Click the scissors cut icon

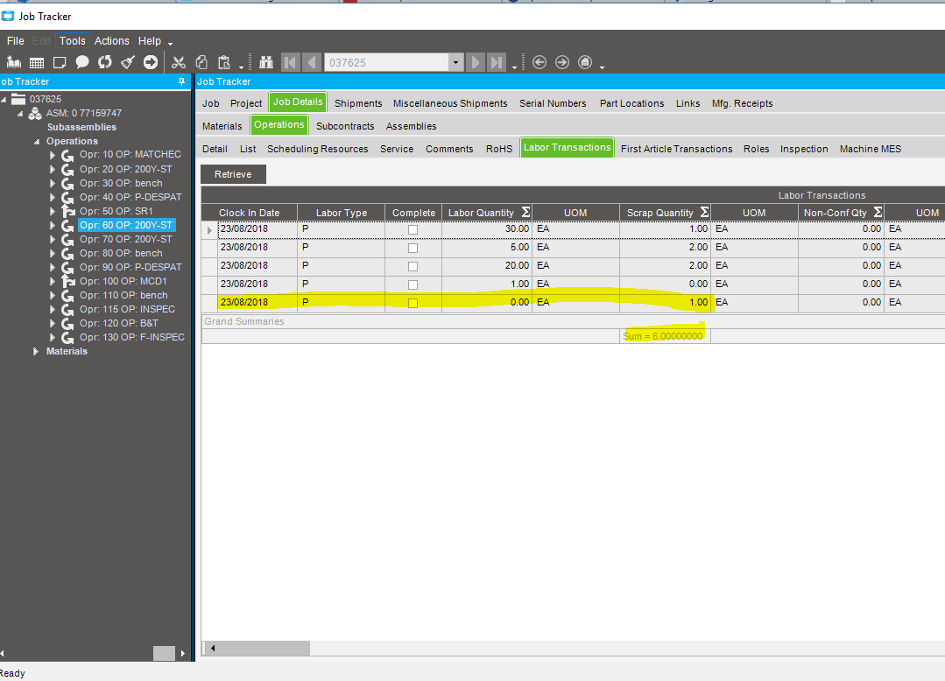coord(179,62)
